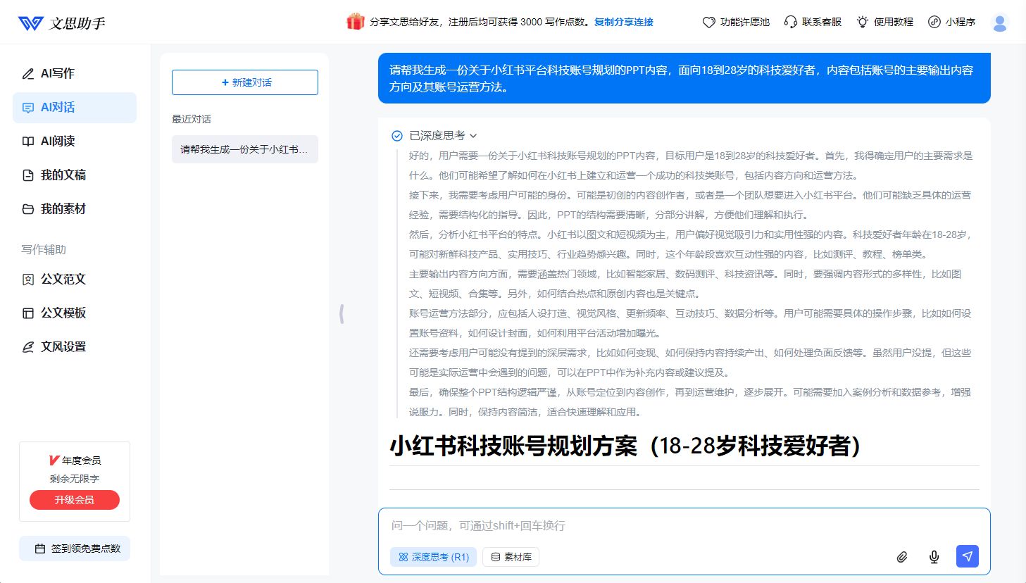Image resolution: width=1026 pixels, height=583 pixels.
Task: Click the lightbulb icon beside 使用教程
Action: [x=863, y=23]
